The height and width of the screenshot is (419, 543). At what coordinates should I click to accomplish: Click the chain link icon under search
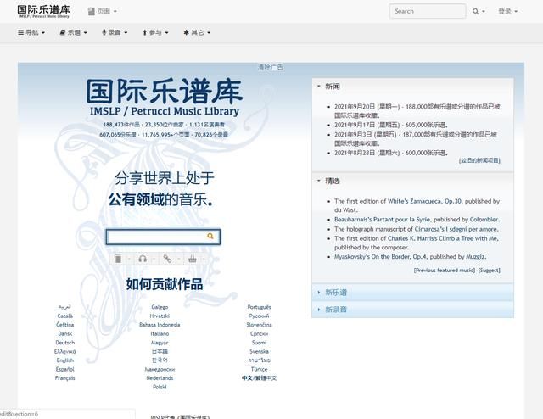tap(167, 259)
